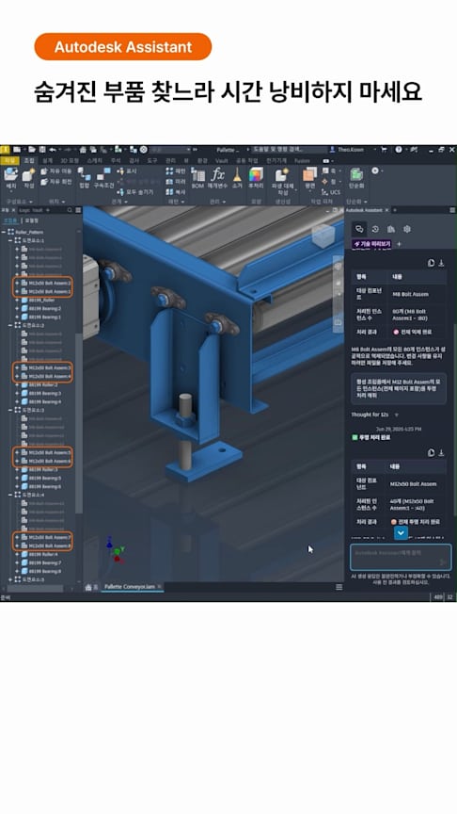Click the 패턴 tool in the ribbon

pos(176,171)
